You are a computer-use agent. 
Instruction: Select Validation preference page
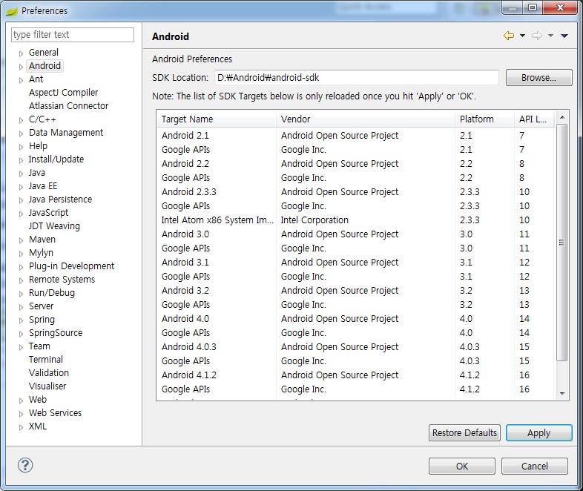[x=49, y=373]
